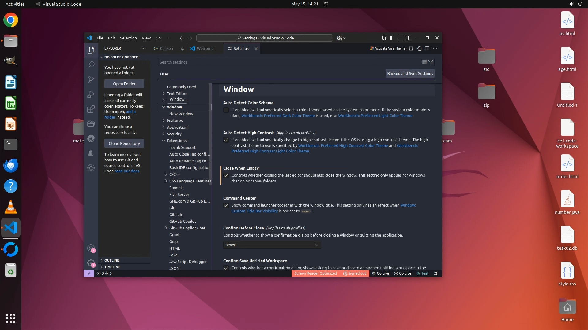Open the Search view in activity bar
588x330 pixels.
click(x=91, y=65)
